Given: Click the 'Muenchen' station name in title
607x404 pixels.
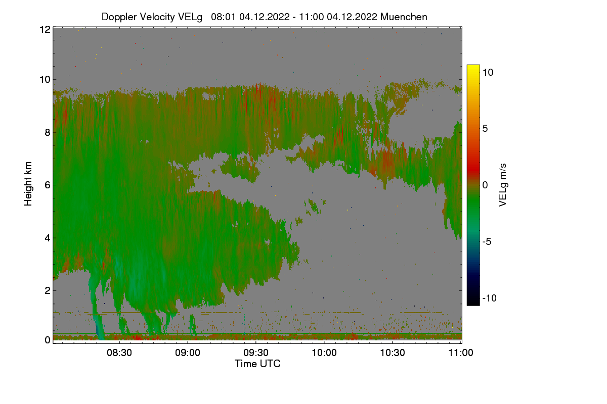Looking at the screenshot, I should (404, 17).
